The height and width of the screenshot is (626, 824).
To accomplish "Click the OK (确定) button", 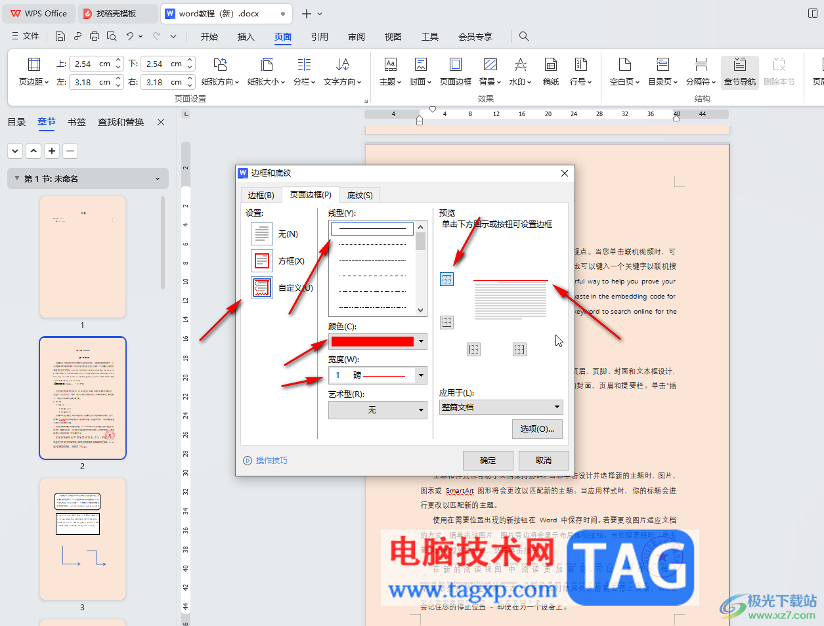I will click(488, 460).
